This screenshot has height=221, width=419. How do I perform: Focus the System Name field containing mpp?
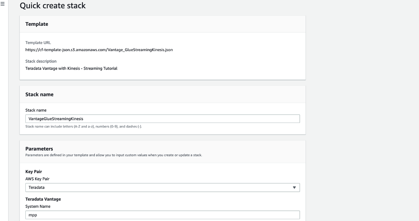[x=162, y=215]
